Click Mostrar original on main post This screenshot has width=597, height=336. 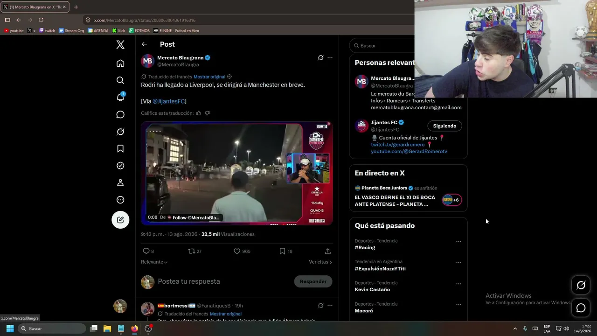[x=209, y=77]
